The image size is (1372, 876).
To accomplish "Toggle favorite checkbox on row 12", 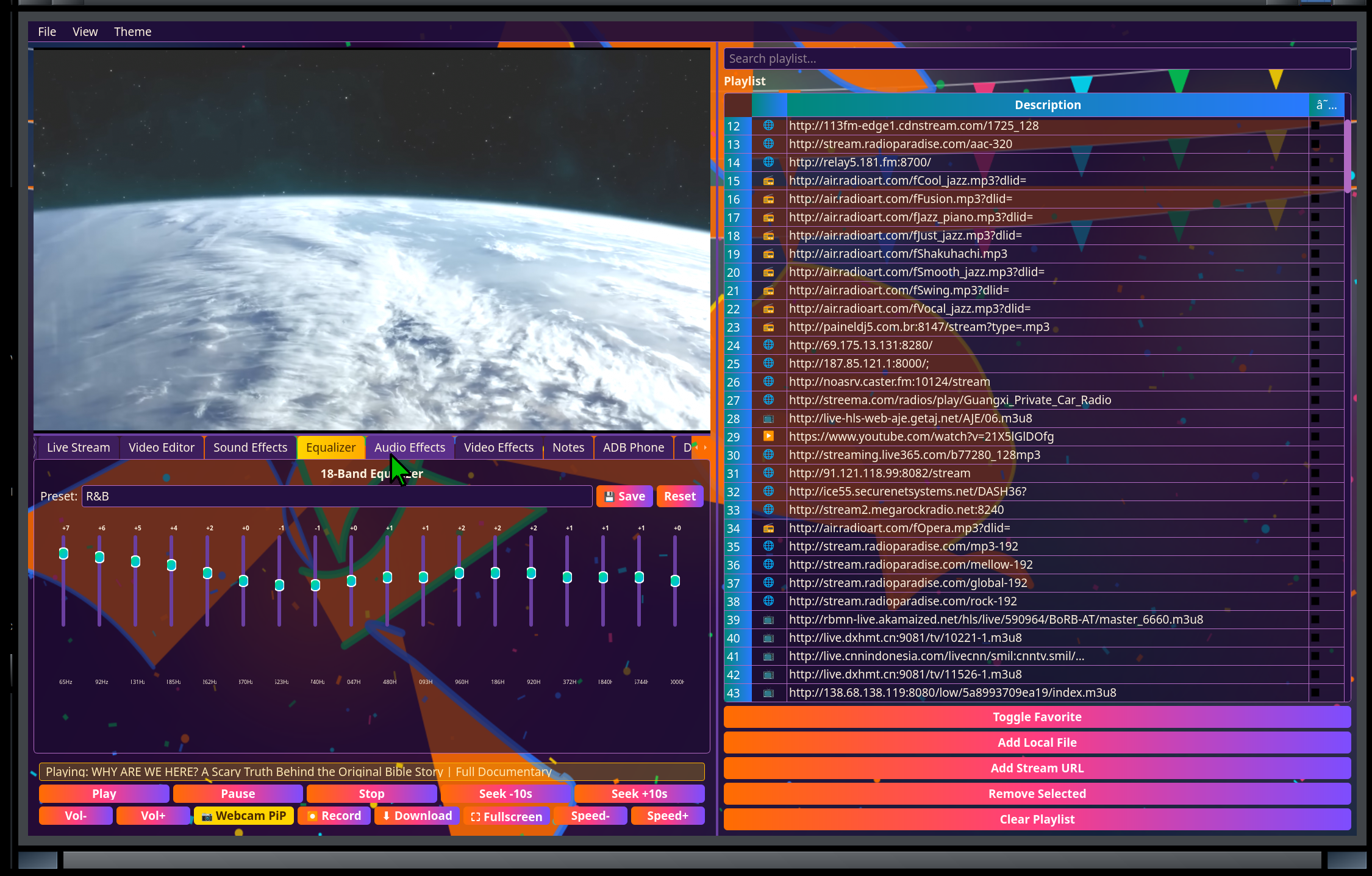I will [x=1315, y=126].
